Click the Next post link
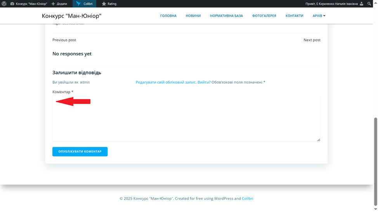This screenshot has height=212, width=378. (312, 40)
